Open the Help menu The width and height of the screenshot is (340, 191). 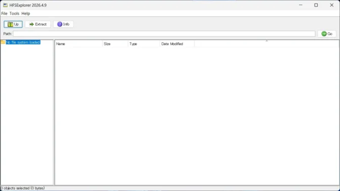click(26, 14)
